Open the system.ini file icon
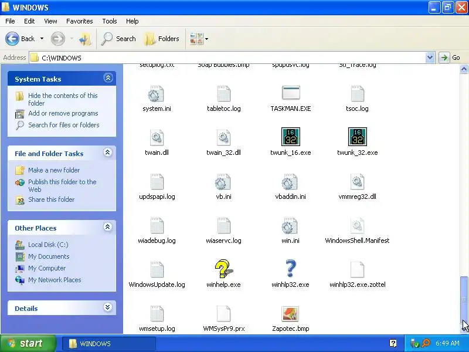Image resolution: width=469 pixels, height=352 pixels. click(156, 94)
